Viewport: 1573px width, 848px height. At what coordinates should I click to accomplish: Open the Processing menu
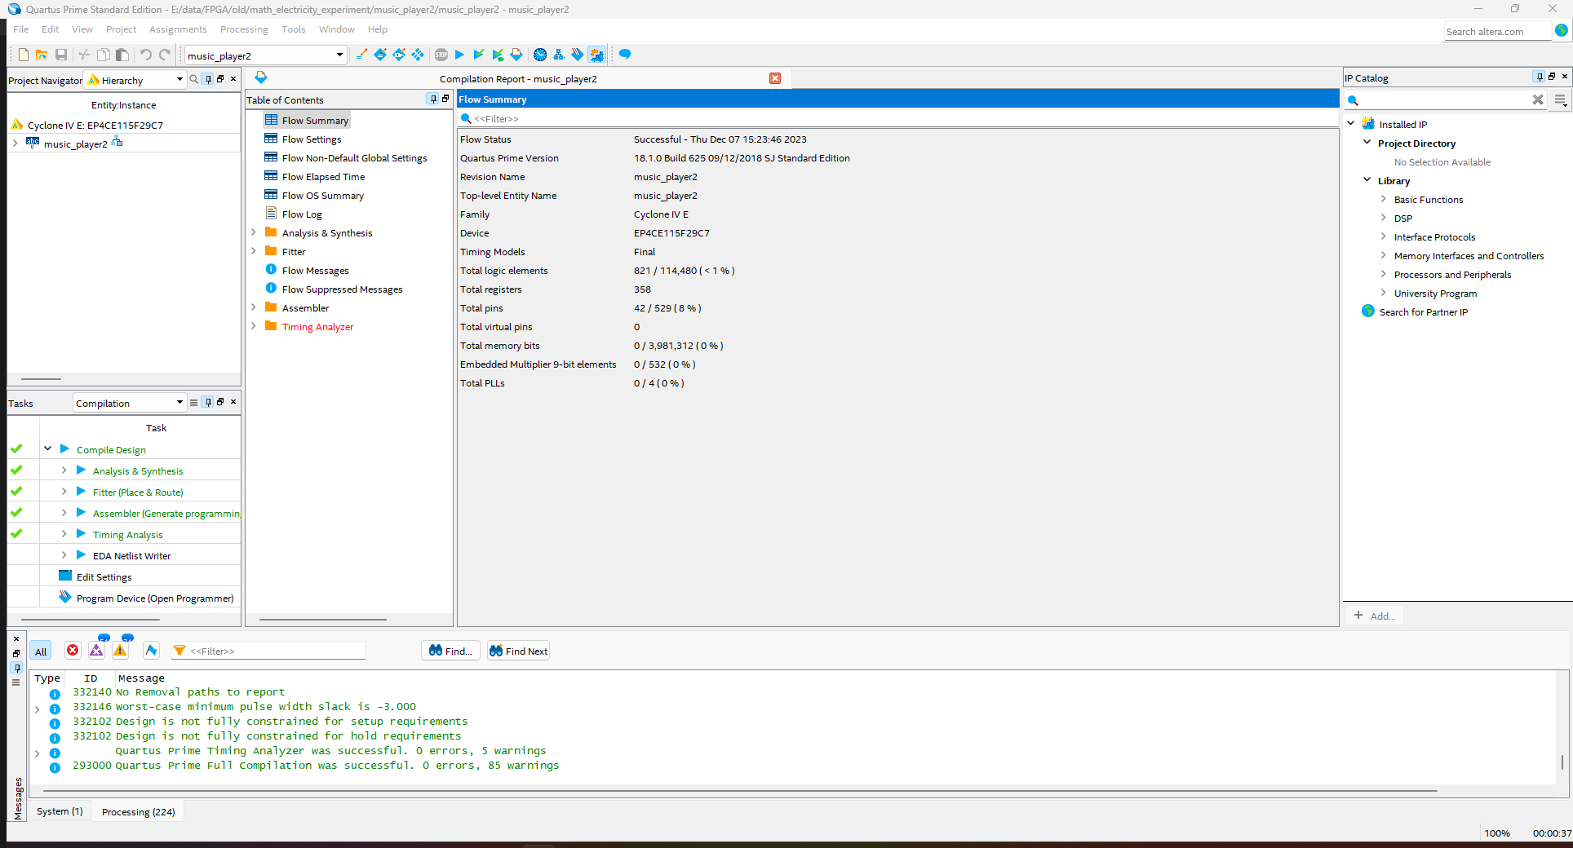[244, 29]
